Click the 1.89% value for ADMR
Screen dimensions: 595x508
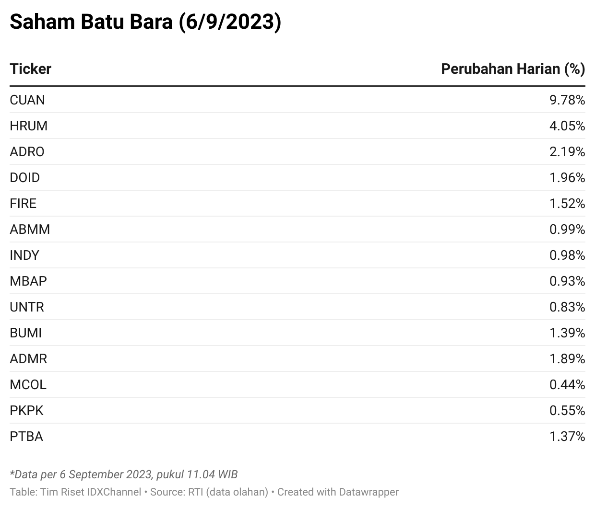click(567, 358)
